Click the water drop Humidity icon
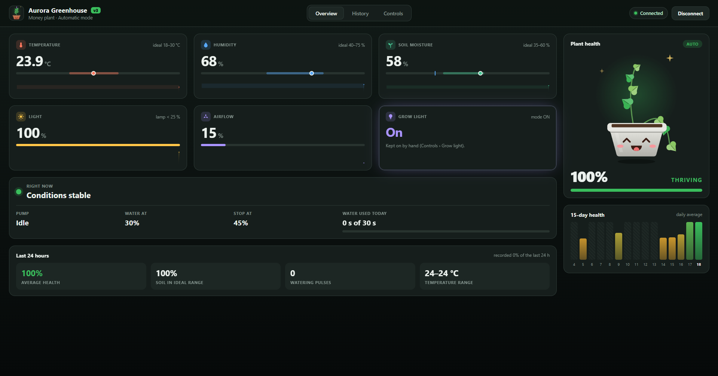718x376 pixels. point(206,45)
